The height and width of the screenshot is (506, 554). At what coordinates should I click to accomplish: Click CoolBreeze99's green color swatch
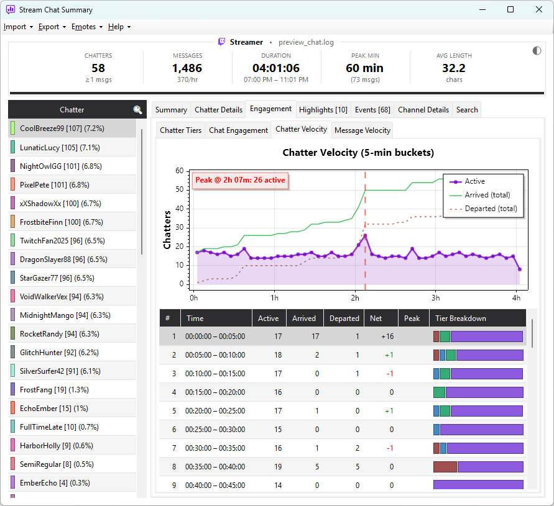(12, 129)
